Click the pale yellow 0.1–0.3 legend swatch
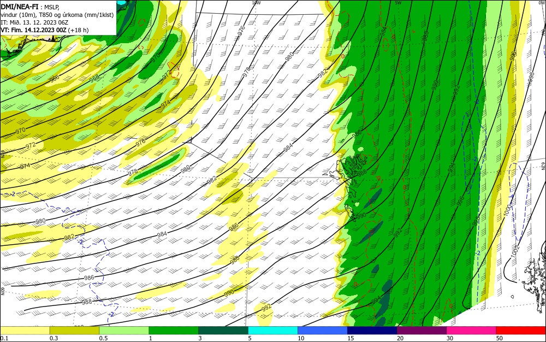The height and width of the screenshot is (342, 546). click(25, 331)
